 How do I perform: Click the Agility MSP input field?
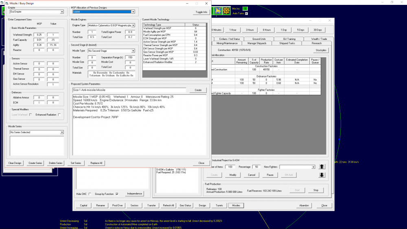(x=39, y=45)
